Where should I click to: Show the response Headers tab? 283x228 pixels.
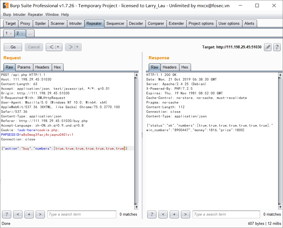(x=170, y=67)
